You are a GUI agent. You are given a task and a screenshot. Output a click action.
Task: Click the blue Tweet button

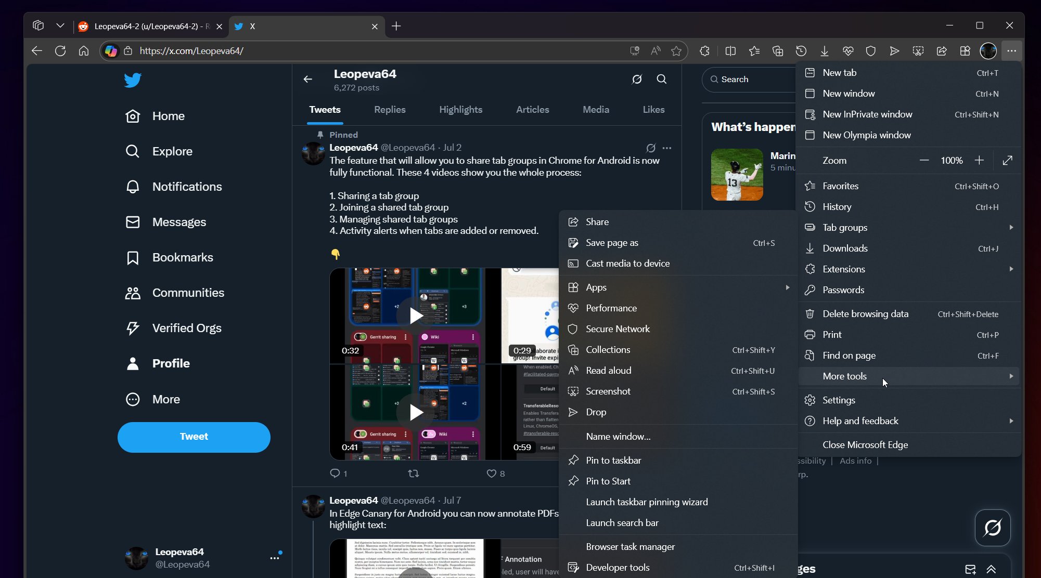(x=194, y=437)
